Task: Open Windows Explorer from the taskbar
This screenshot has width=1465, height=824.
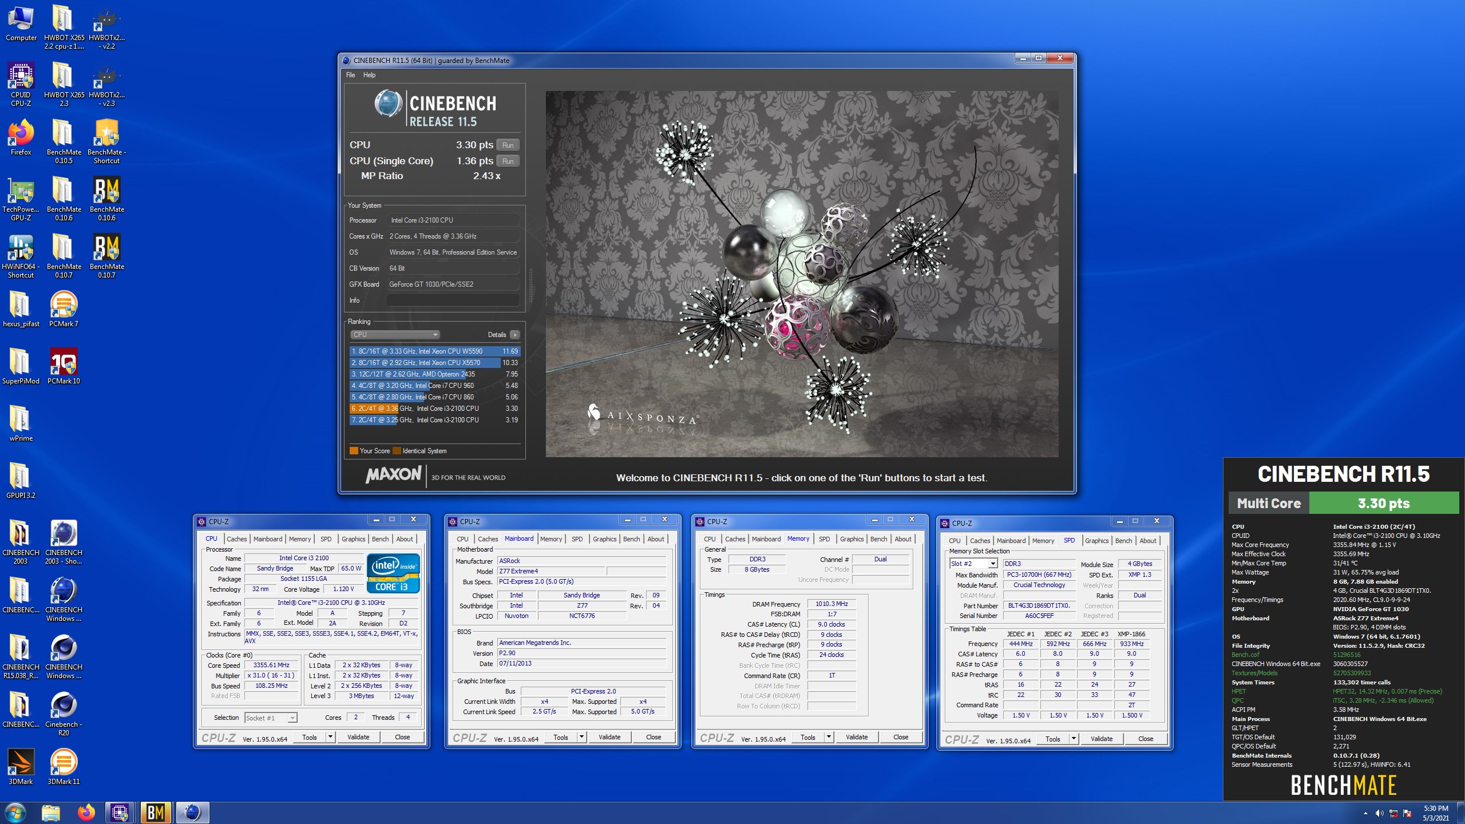Action: 51,813
